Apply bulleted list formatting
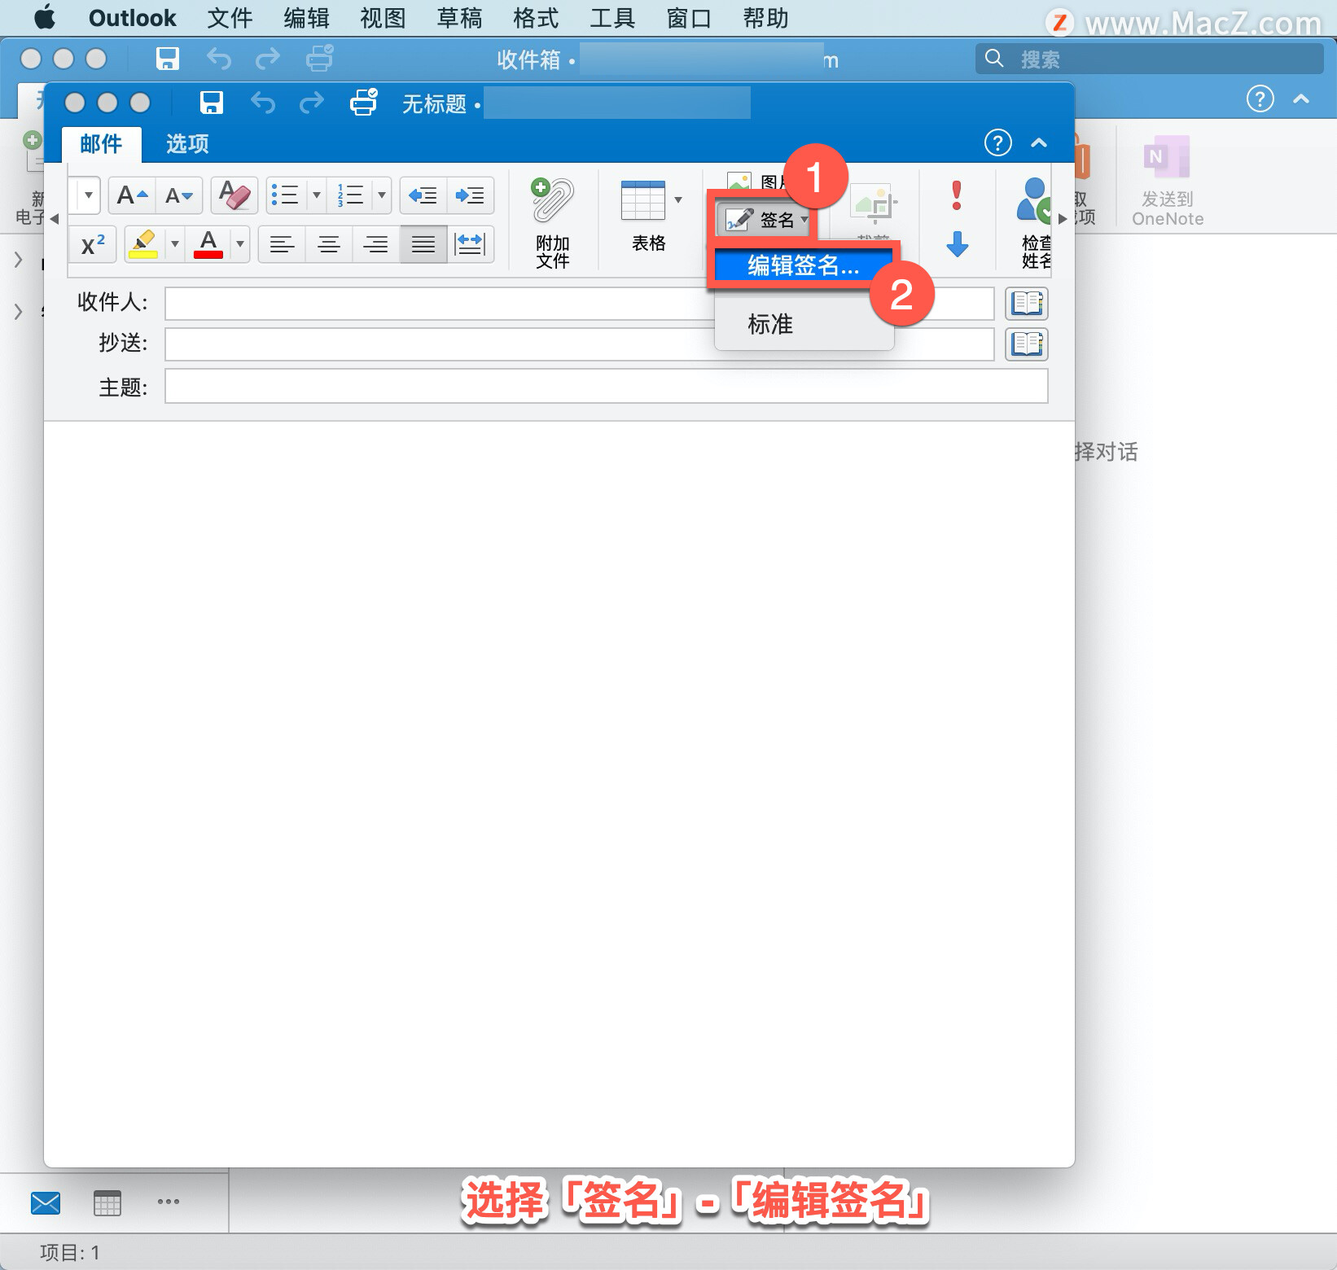The width and height of the screenshot is (1337, 1270). pyautogui.click(x=285, y=195)
